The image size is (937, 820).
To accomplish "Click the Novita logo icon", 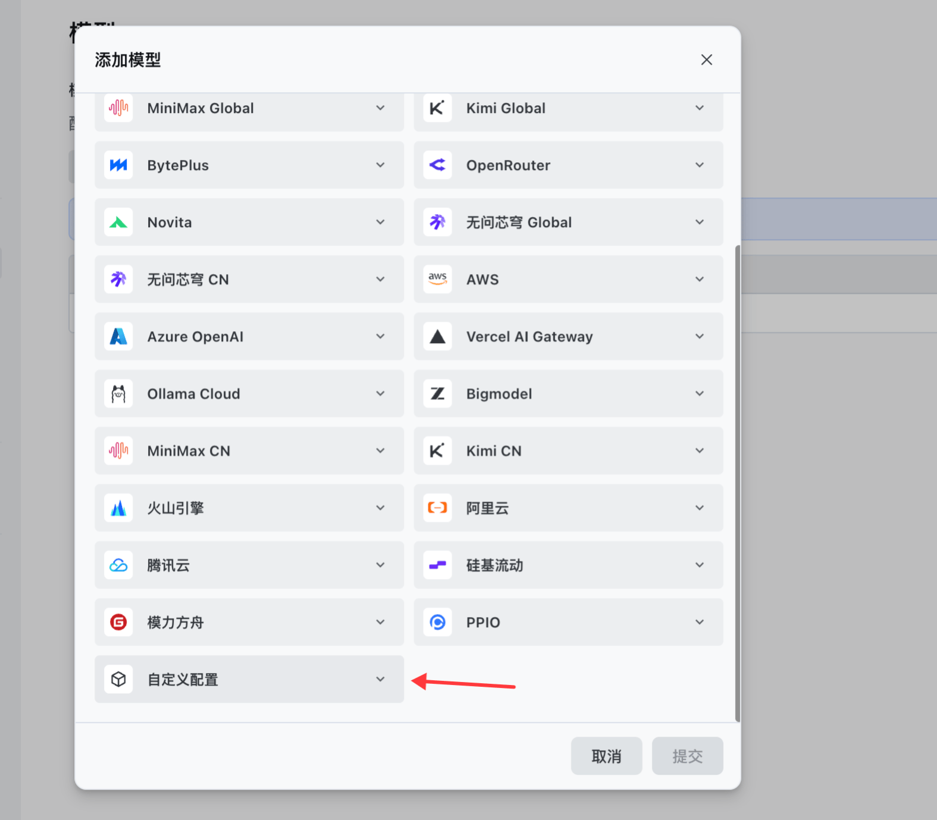I will (118, 222).
